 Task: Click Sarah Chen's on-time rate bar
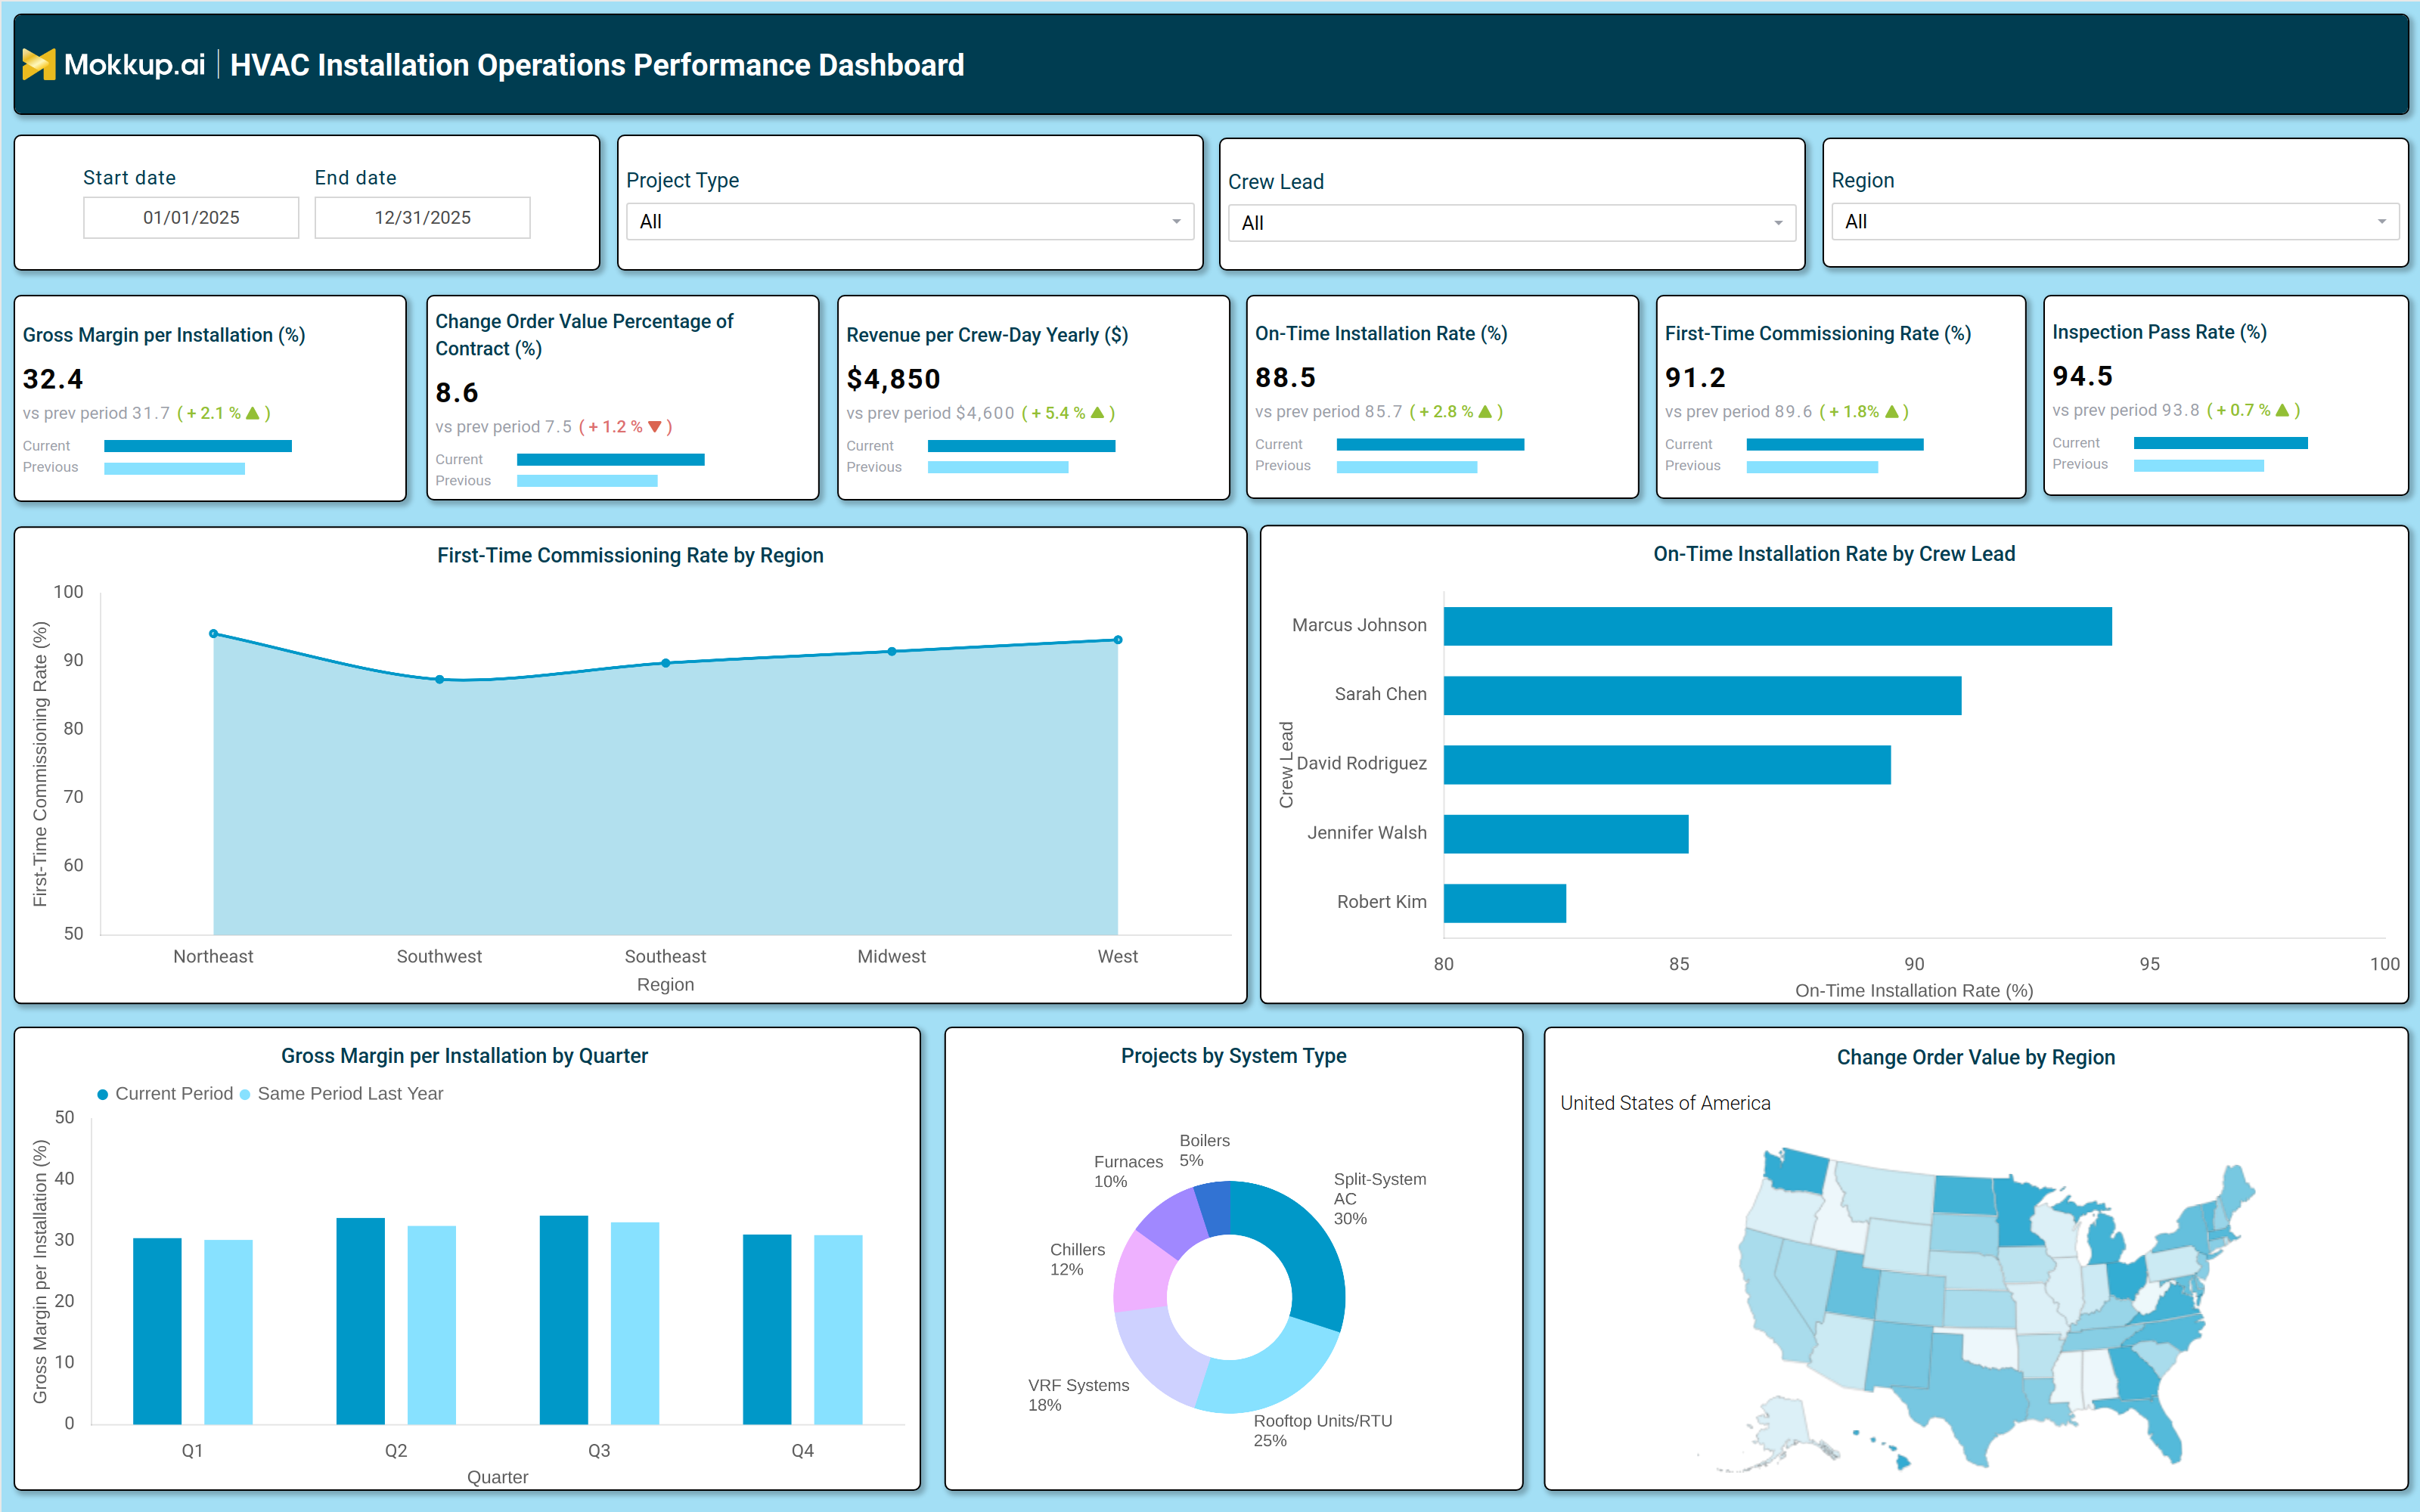pos(1702,696)
